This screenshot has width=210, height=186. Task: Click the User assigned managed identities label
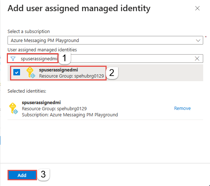[42, 50]
